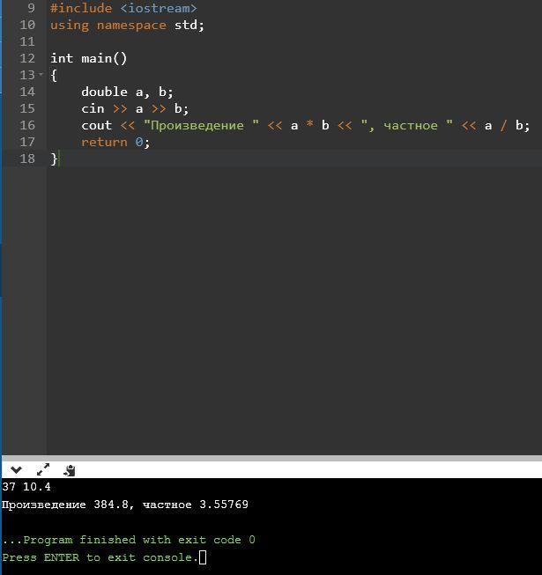Image resolution: width=542 pixels, height=575 pixels.
Task: Focus the console cursor block after the prompt
Action: coord(203,557)
